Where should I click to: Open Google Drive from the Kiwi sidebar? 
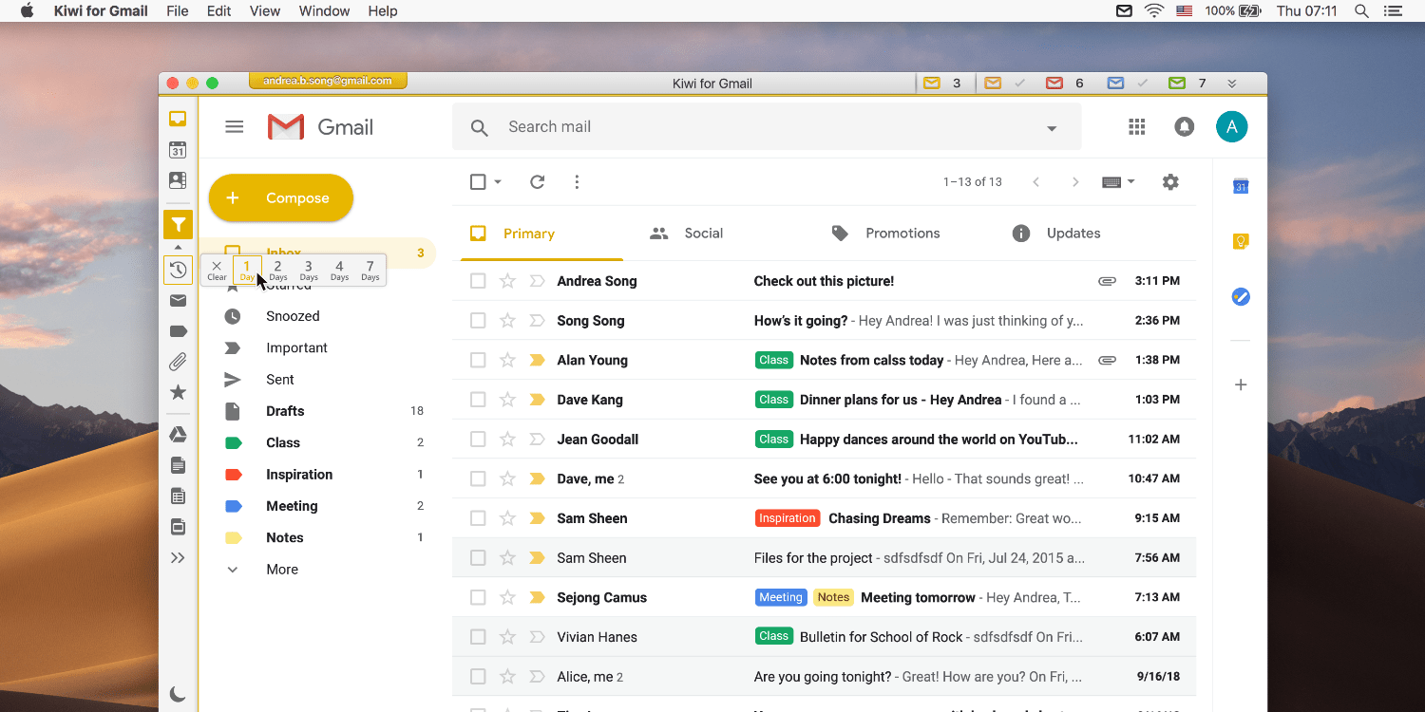pyautogui.click(x=178, y=434)
